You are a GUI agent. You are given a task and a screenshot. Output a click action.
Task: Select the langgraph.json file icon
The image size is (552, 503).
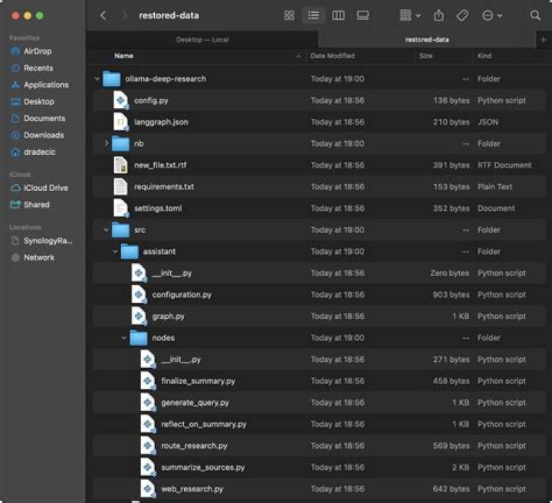(121, 122)
